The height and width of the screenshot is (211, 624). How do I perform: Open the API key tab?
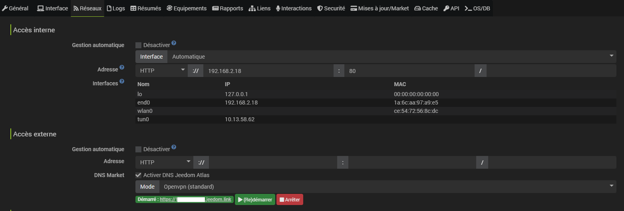[451, 8]
